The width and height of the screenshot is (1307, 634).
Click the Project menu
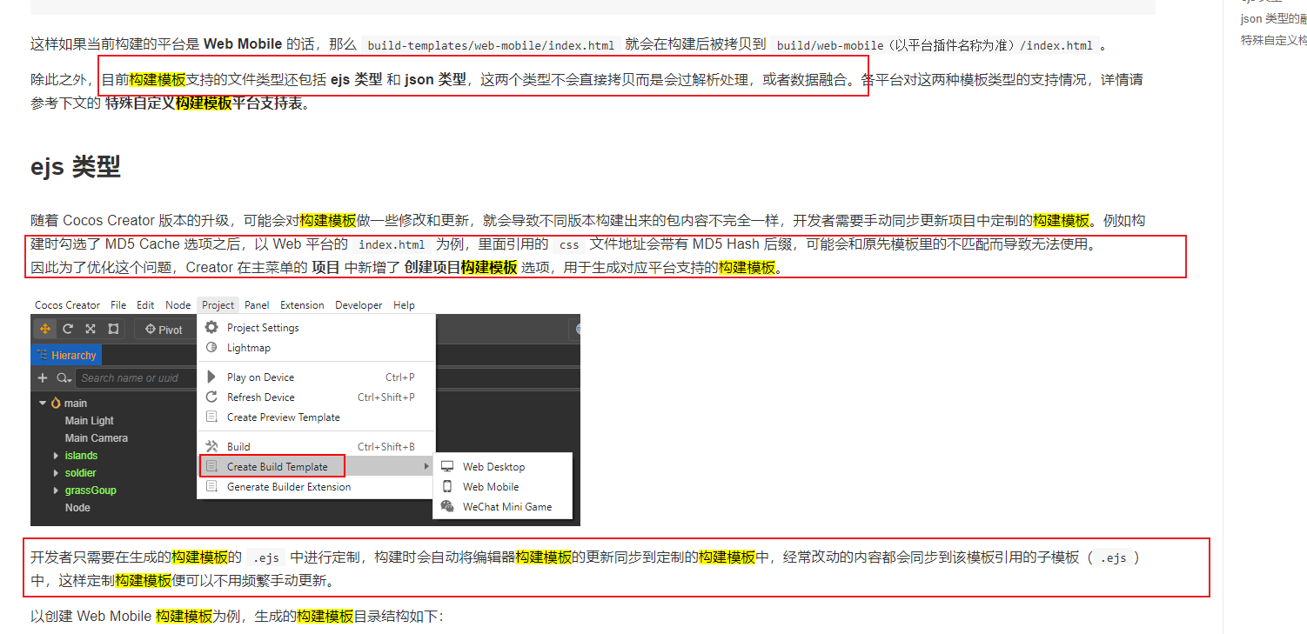coord(218,305)
